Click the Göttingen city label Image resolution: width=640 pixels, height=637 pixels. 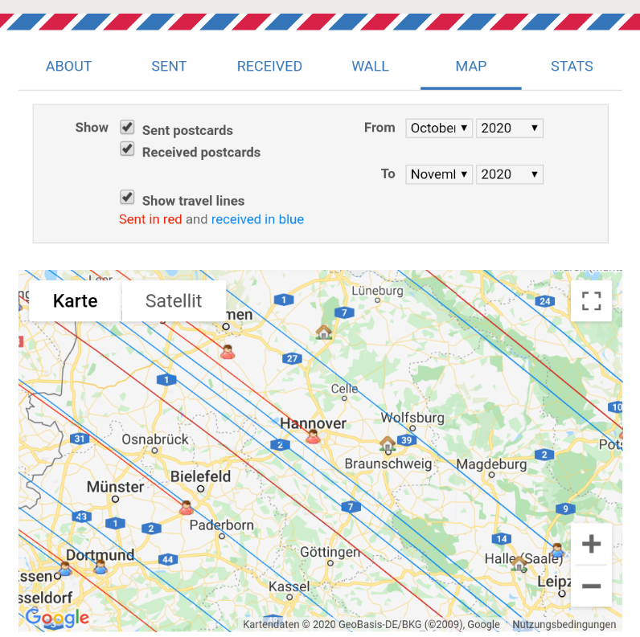click(x=330, y=552)
